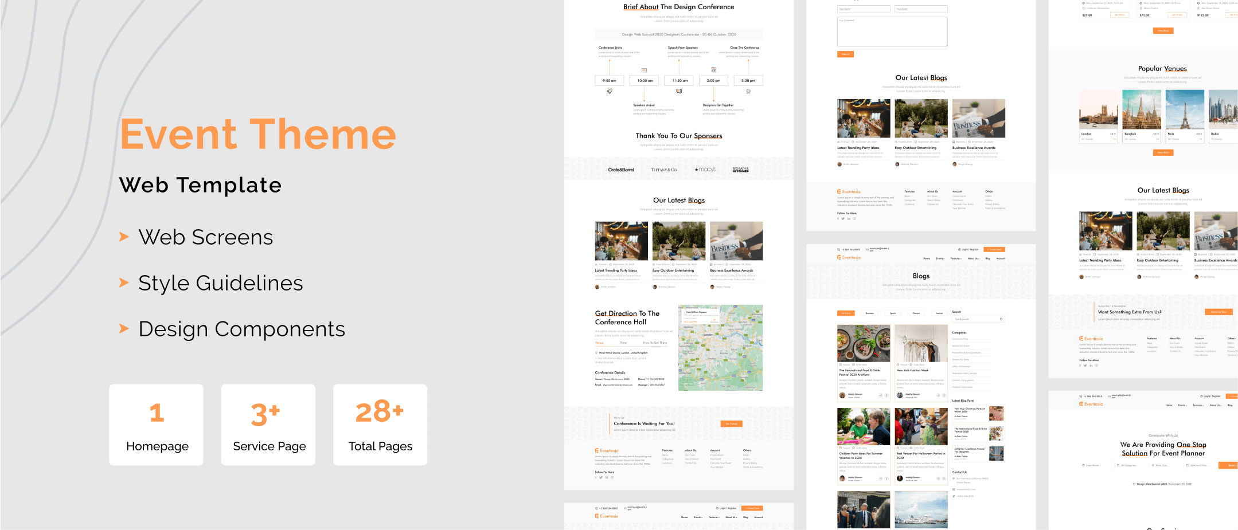Click the Your Comment text area
This screenshot has width=1238, height=530.
pos(892,32)
